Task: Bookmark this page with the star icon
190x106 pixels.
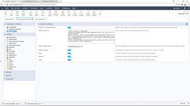Action: [179, 5]
